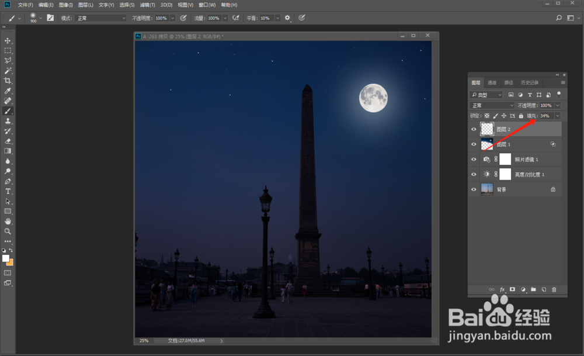Create new fill or adjustment layer

523,289
